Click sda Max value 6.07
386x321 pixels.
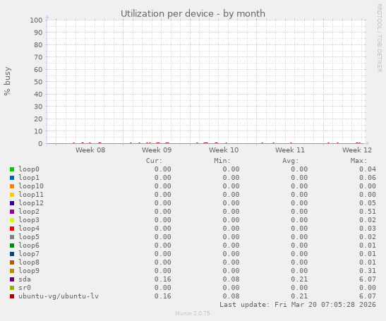pos(368,279)
